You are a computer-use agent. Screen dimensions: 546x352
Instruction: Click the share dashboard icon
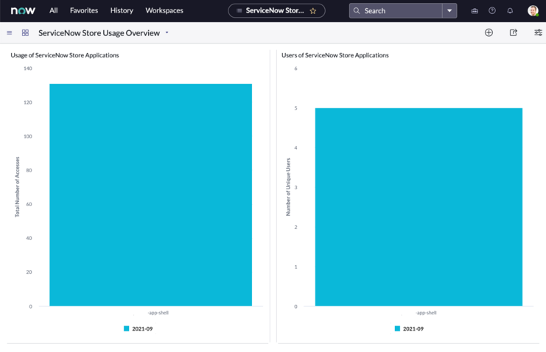(x=514, y=32)
